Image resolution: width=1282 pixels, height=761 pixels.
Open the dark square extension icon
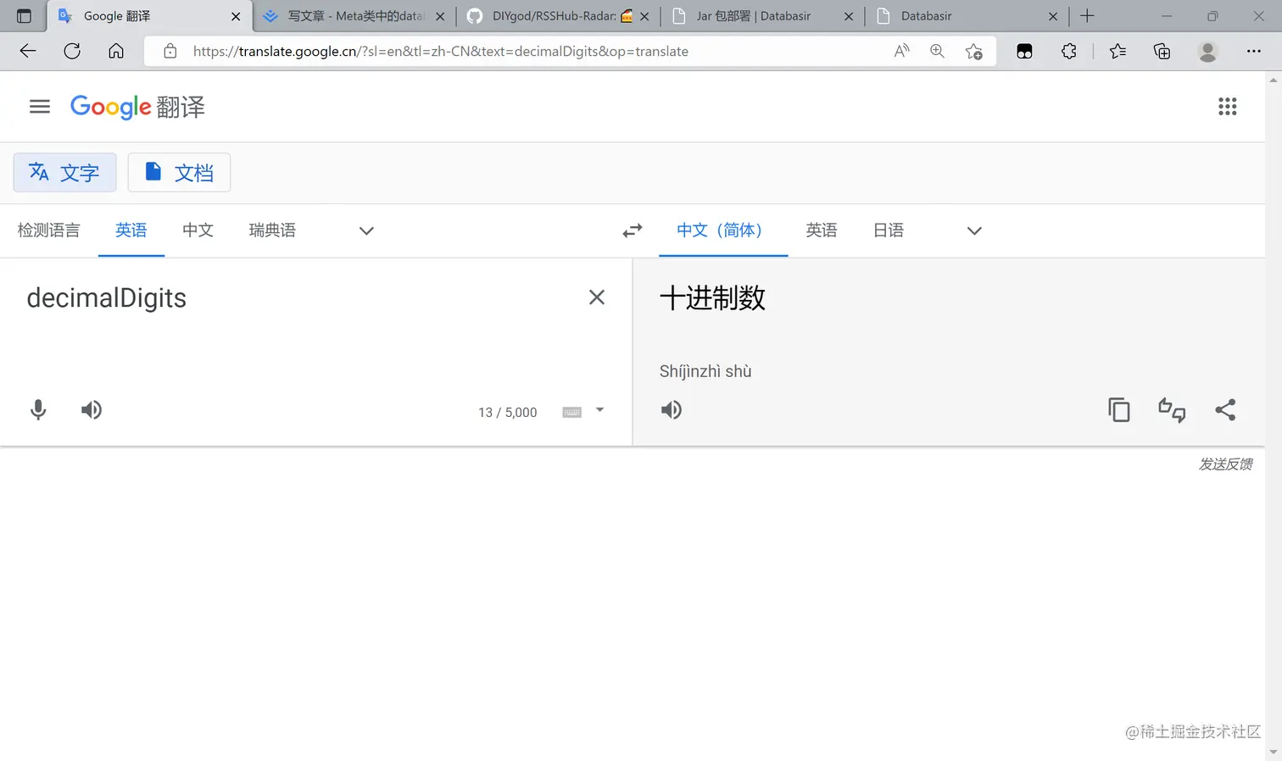(x=1024, y=51)
